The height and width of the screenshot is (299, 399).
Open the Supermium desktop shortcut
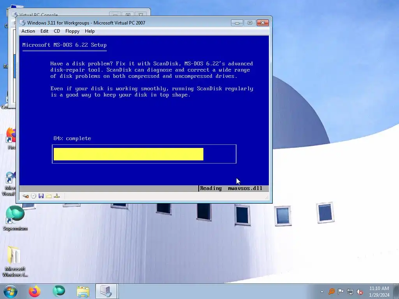pyautogui.click(x=15, y=218)
